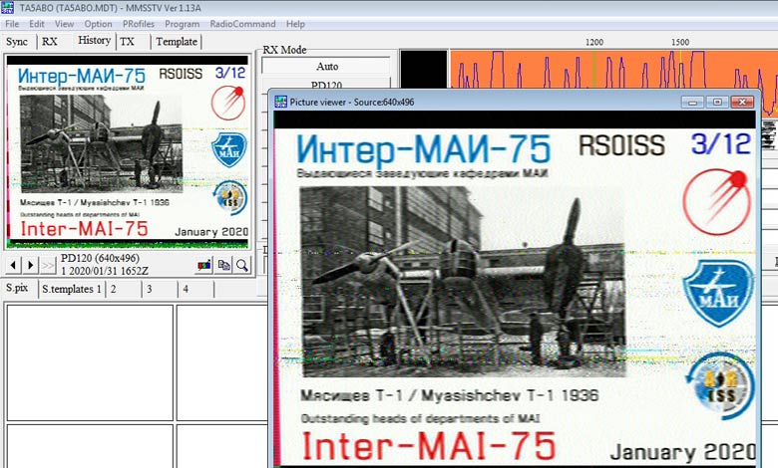
Task: Click the Picture viewer window icon
Action: click(x=281, y=102)
